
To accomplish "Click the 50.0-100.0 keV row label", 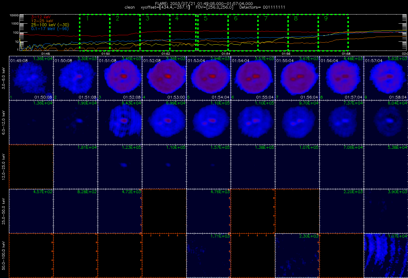I will tap(4, 256).
